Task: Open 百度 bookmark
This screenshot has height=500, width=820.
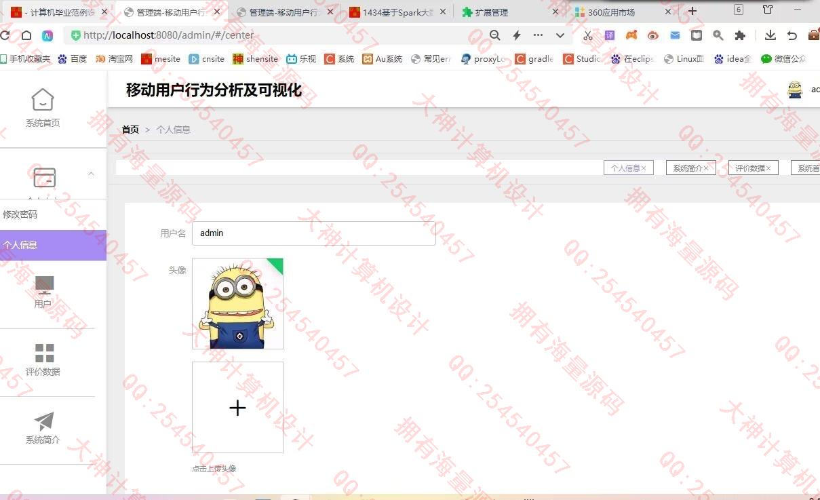Action: [x=73, y=59]
